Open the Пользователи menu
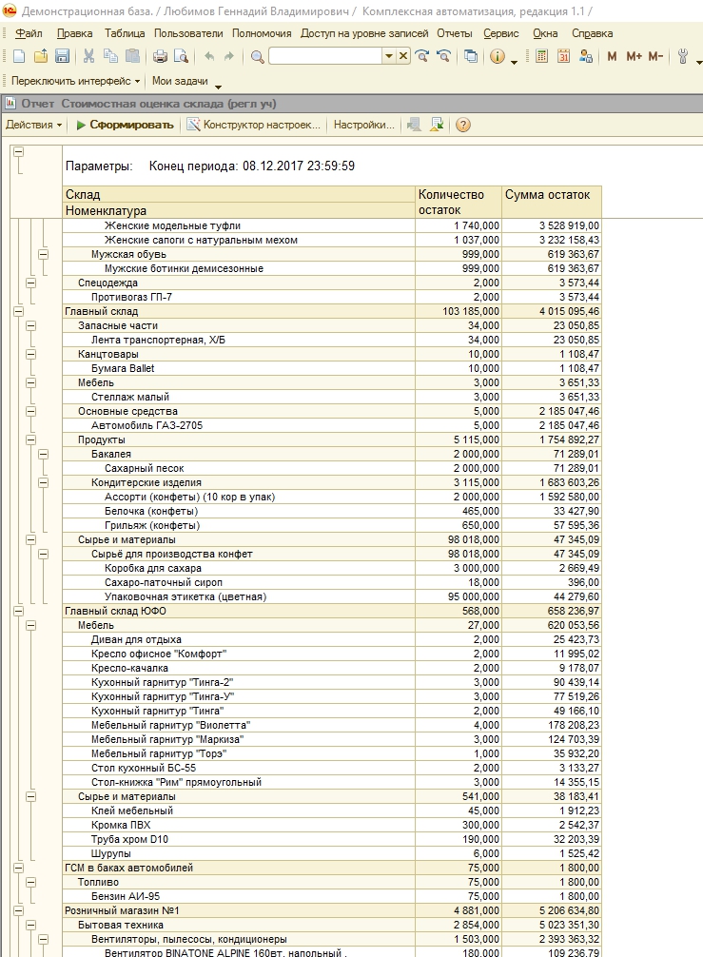 pos(188,33)
